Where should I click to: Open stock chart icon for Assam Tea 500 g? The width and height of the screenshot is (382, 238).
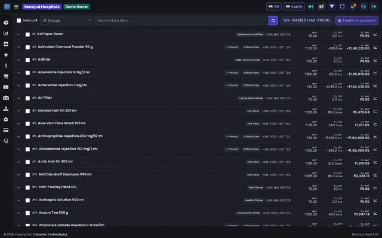375,213
